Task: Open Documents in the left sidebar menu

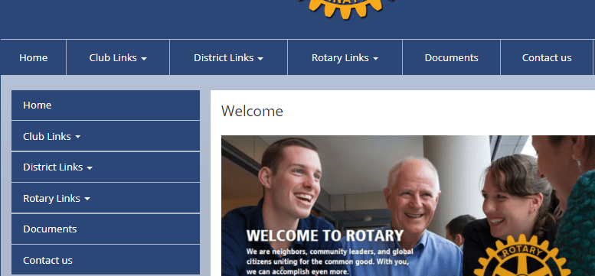Action: pyautogui.click(x=106, y=229)
